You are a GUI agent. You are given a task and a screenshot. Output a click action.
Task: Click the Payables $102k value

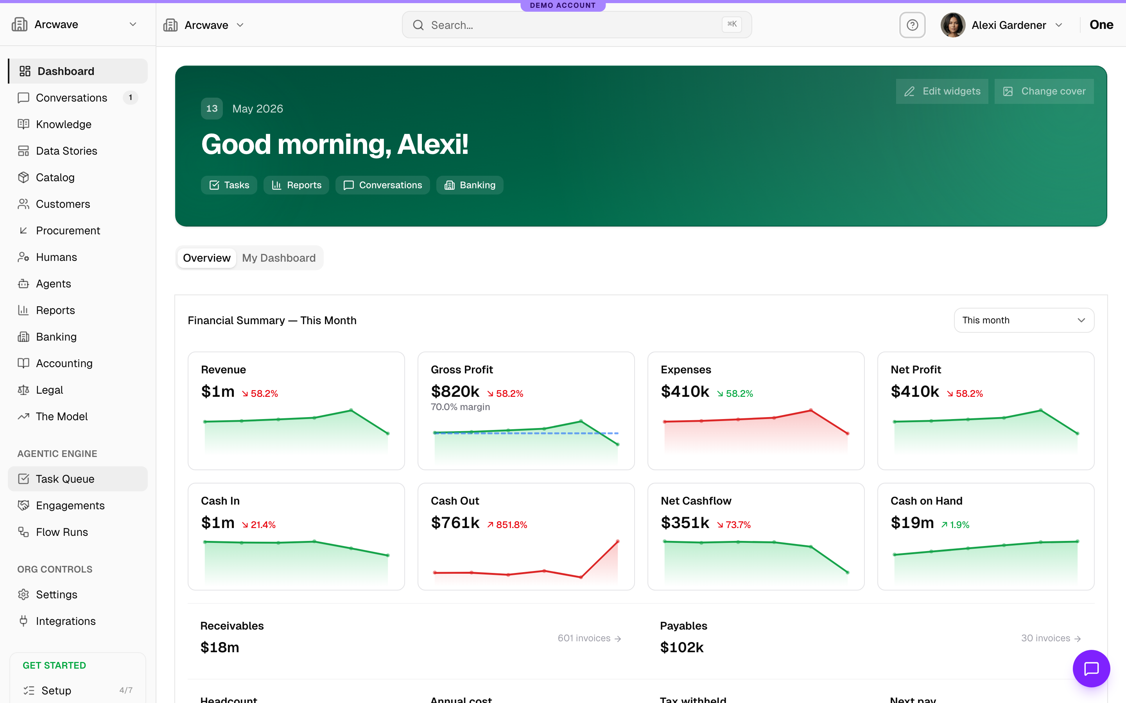(681, 647)
